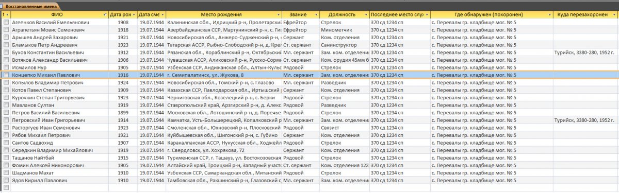Select the Звание column header label
Image resolution: width=619 pixels, height=193 pixels.
(x=298, y=15)
